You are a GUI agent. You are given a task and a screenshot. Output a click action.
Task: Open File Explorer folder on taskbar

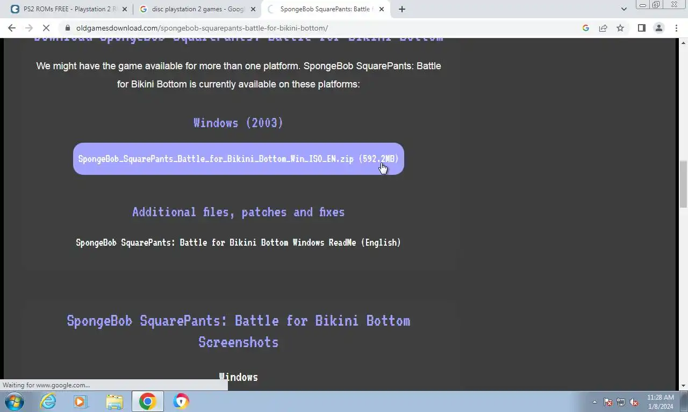[x=114, y=401]
